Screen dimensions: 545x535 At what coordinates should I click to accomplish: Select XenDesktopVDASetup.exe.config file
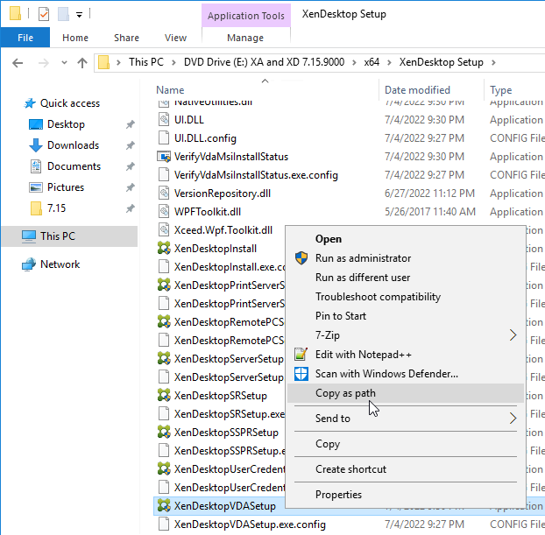[x=250, y=524]
